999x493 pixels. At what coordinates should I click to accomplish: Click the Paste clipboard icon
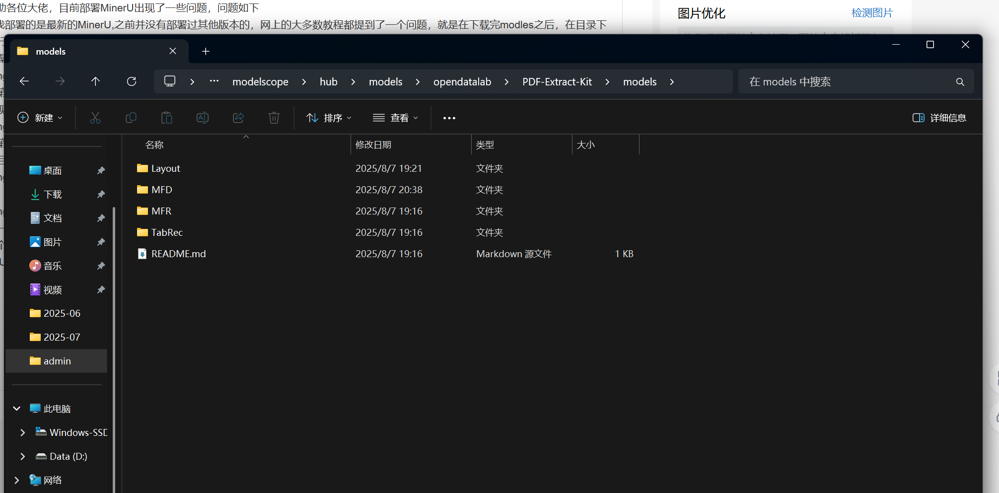167,118
